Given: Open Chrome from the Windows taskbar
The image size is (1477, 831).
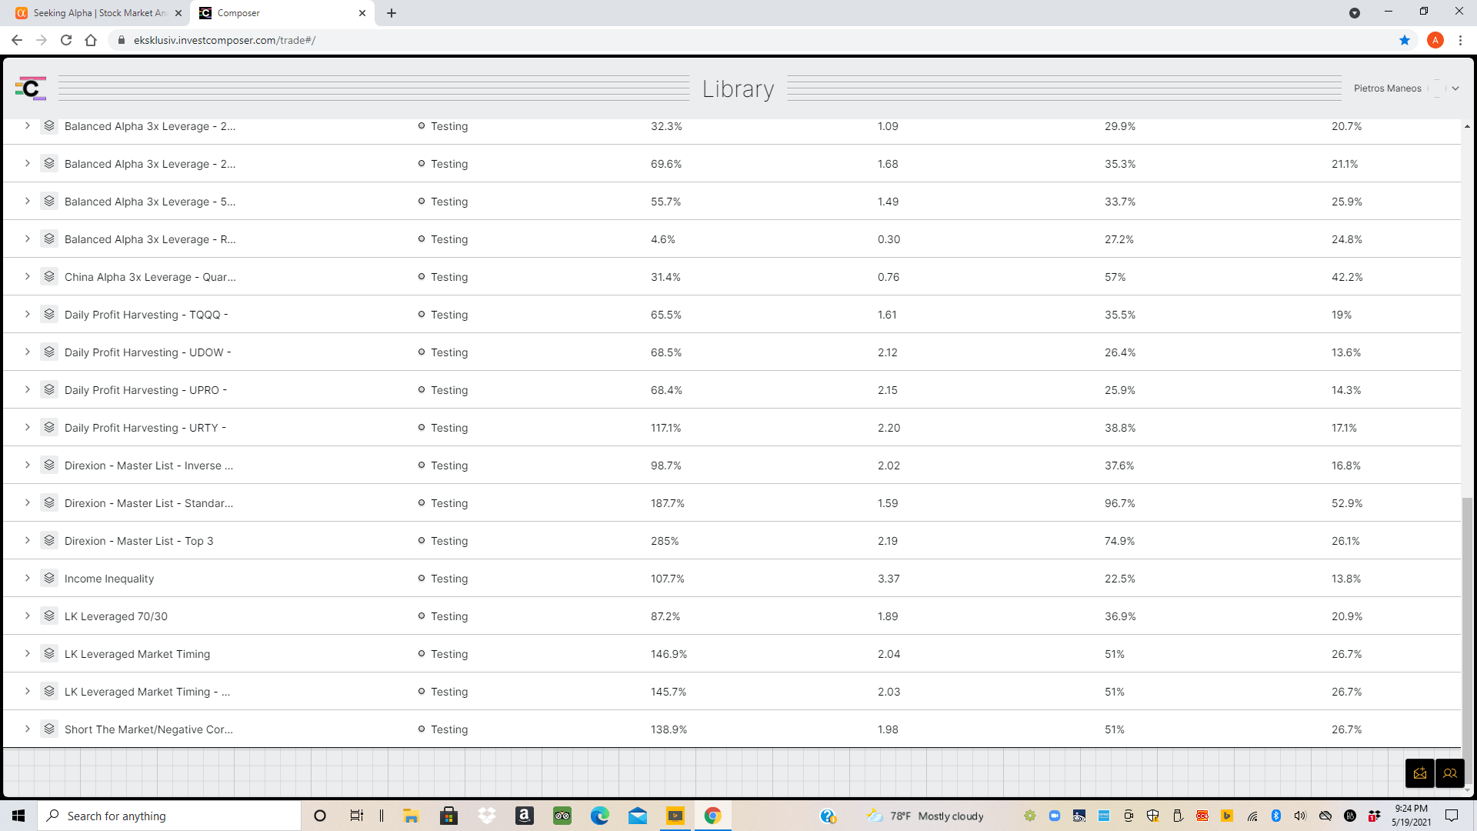Looking at the screenshot, I should (x=712, y=816).
